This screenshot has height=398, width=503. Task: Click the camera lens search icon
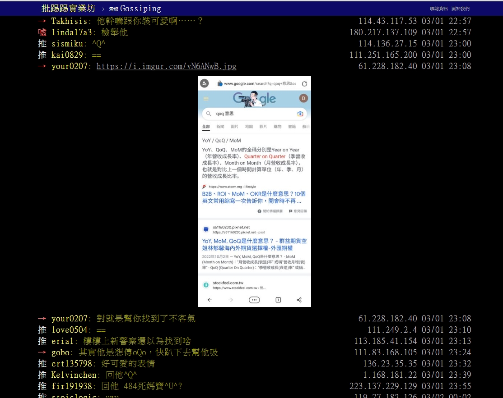(300, 114)
